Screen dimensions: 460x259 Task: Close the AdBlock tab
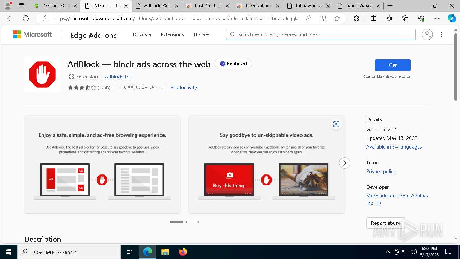pyautogui.click(x=126, y=6)
